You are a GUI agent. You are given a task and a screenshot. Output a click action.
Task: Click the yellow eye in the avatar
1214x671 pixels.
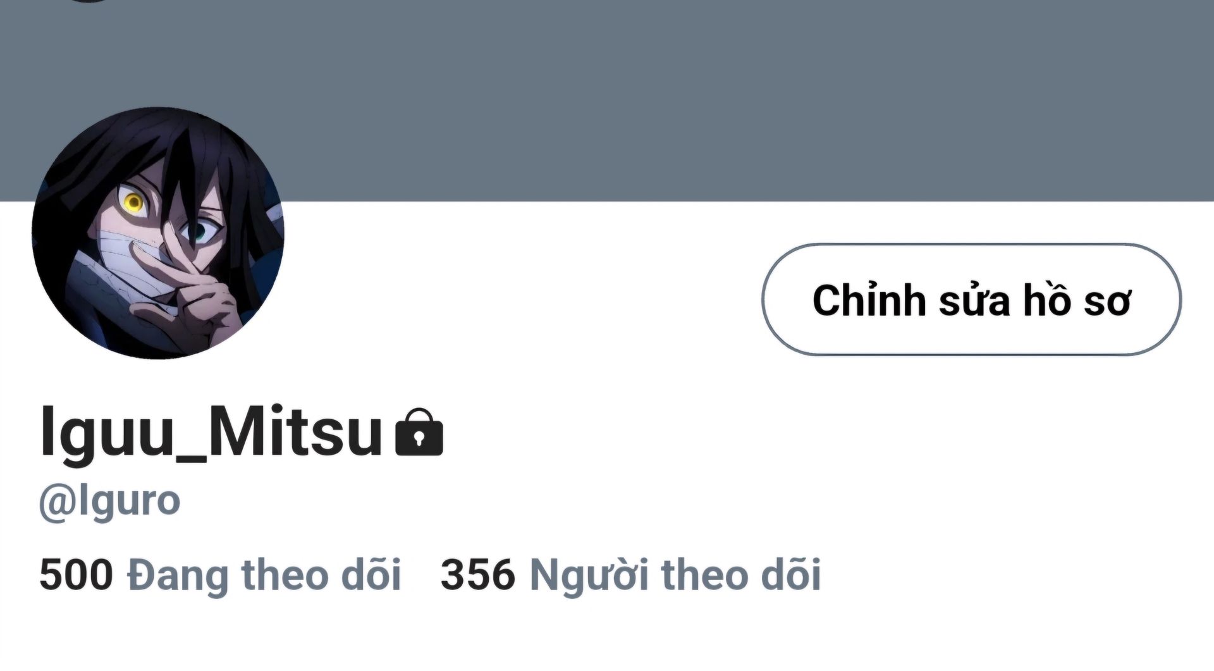[133, 202]
